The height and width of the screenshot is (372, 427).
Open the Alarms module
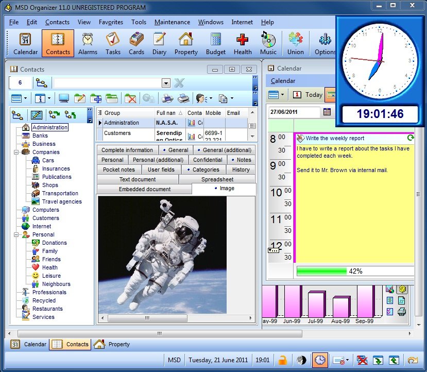coord(88,44)
